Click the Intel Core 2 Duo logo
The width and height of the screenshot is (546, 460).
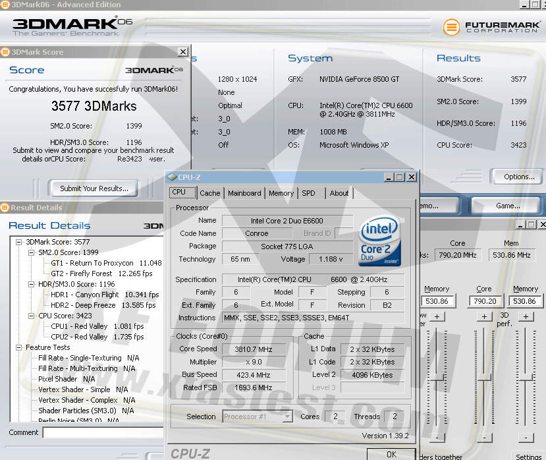pos(380,242)
